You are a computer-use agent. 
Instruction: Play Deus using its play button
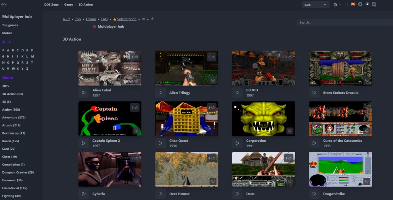point(237,194)
